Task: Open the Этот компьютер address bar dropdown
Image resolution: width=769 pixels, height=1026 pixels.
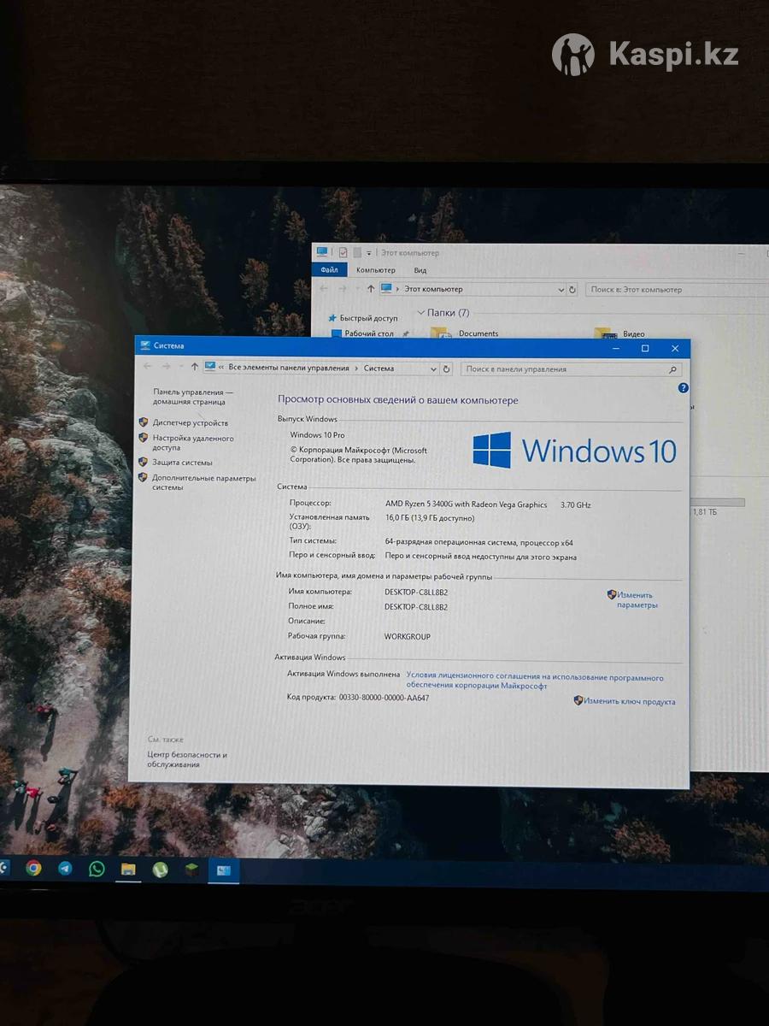Action: [x=559, y=290]
